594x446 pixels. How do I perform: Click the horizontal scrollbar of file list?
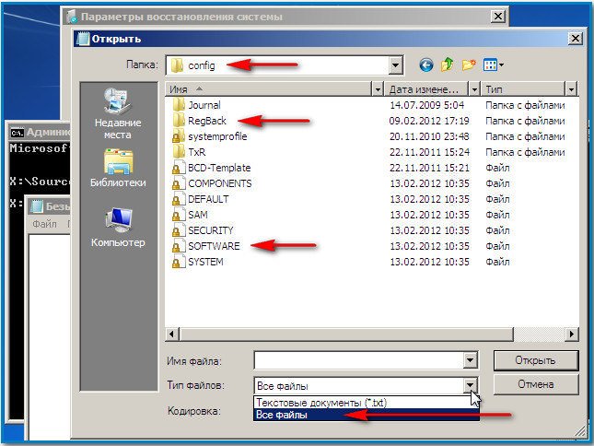tap(368, 333)
